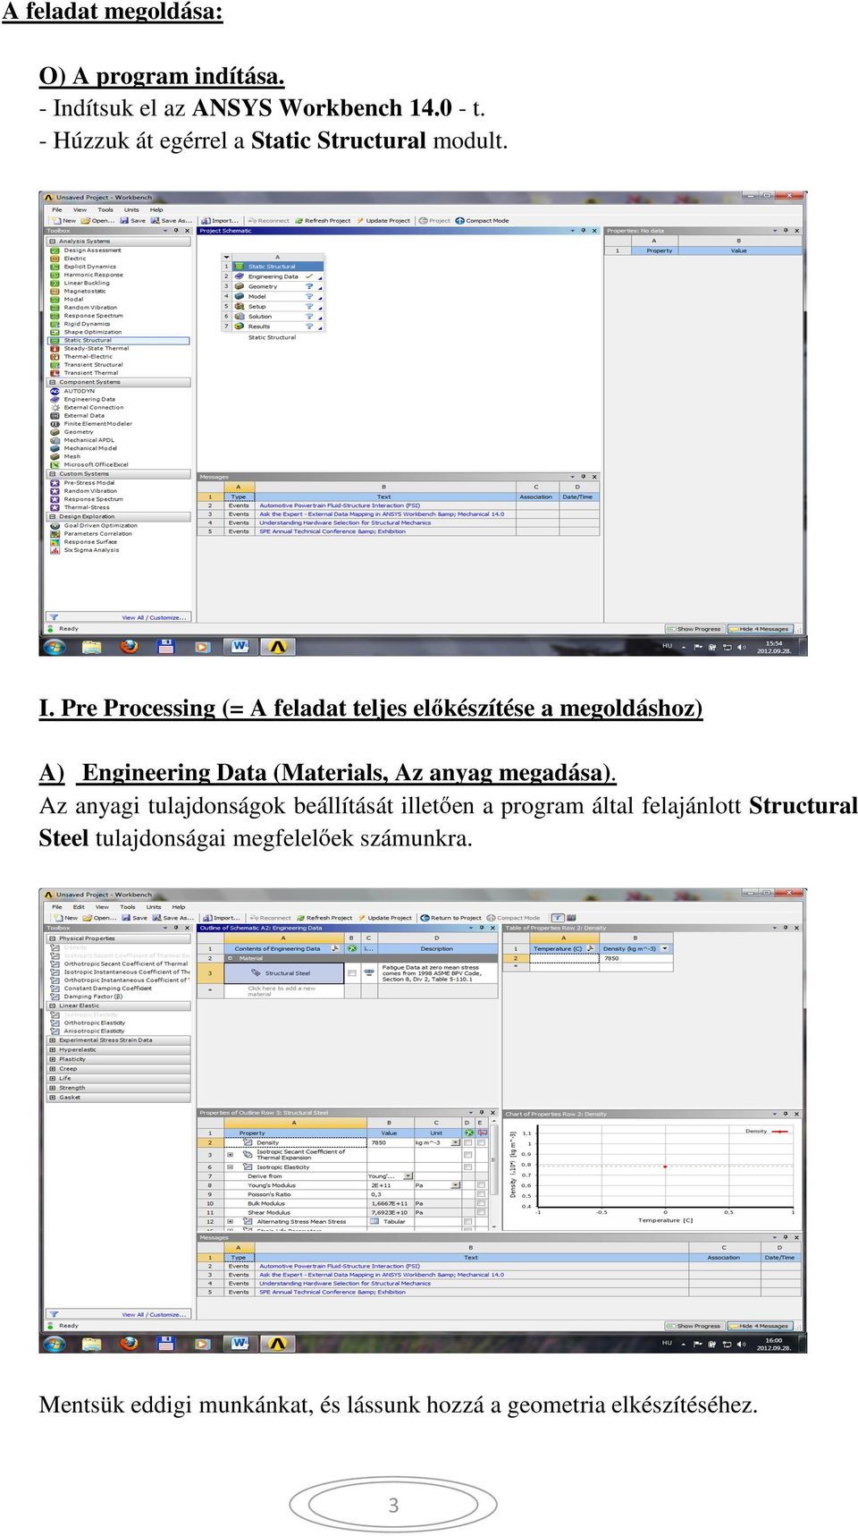
Task: Click Show Progress in the upper Workbench window
Action: (694, 629)
